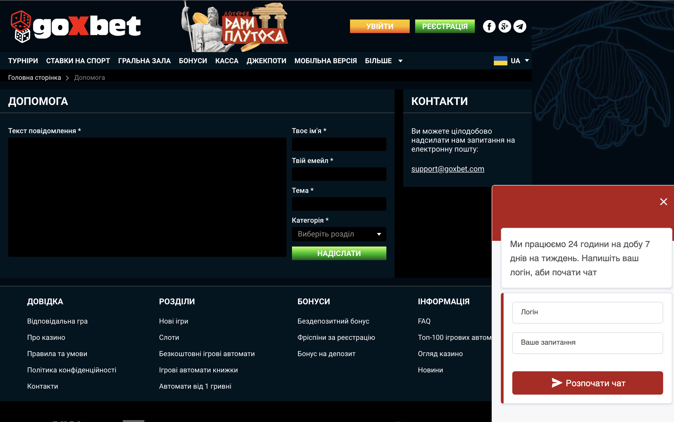674x422 pixels.
Task: Open Слоти footer link
Action: coord(169,337)
